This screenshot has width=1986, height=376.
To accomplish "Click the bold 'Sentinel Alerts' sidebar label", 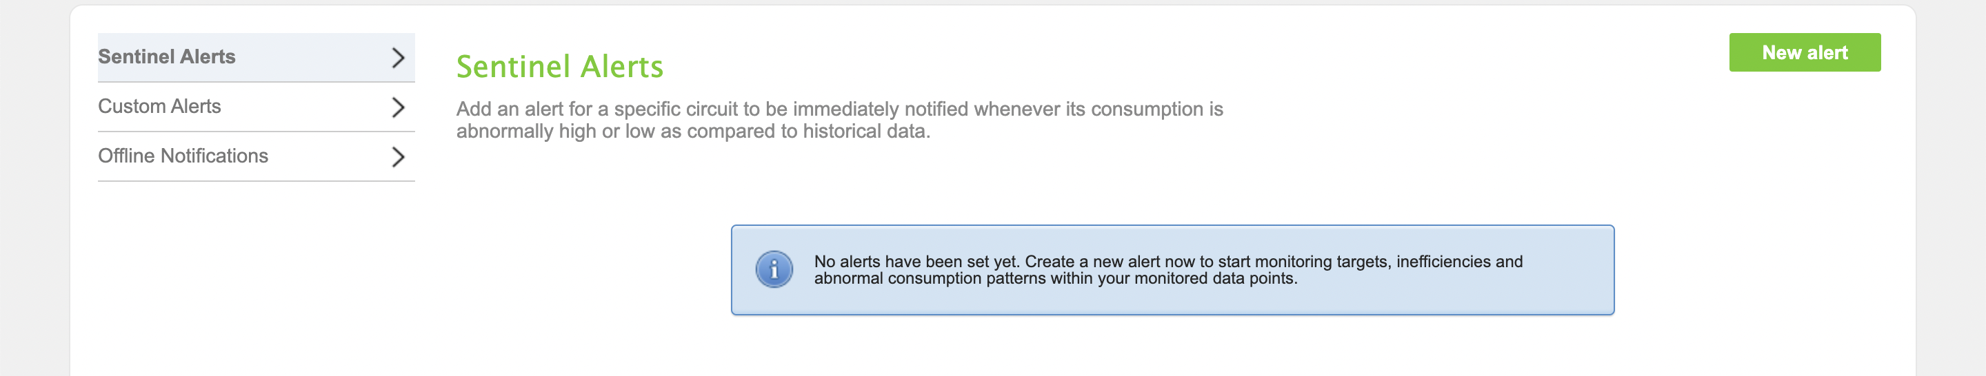I will (x=166, y=56).
